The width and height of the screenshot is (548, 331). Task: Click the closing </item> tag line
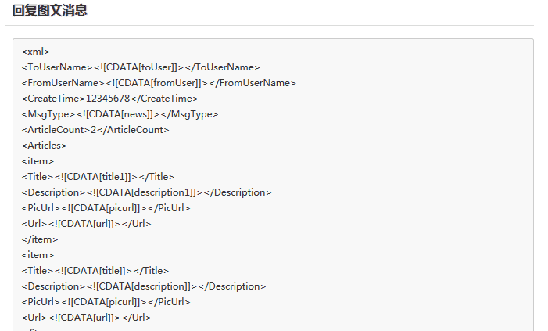point(40,239)
